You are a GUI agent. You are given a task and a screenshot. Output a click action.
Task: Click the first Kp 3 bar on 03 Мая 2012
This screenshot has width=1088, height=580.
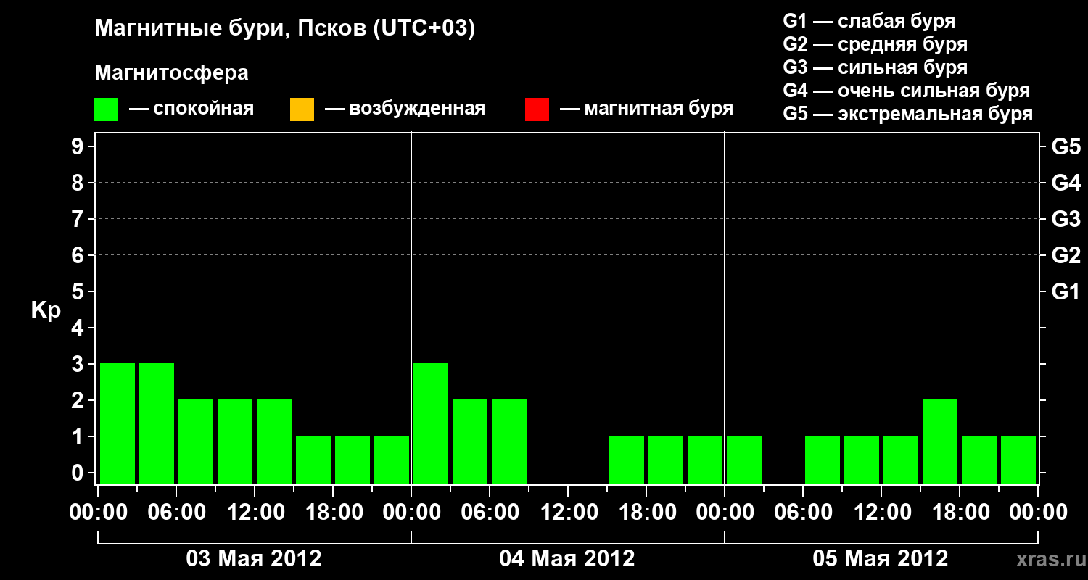click(118, 423)
